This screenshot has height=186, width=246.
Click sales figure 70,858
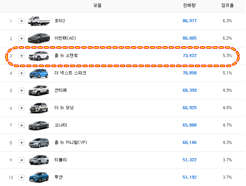189,73
